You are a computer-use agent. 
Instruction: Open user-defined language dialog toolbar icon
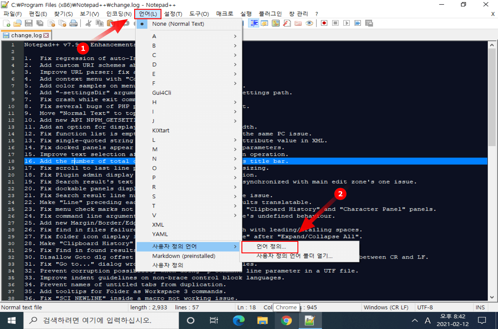point(264,23)
